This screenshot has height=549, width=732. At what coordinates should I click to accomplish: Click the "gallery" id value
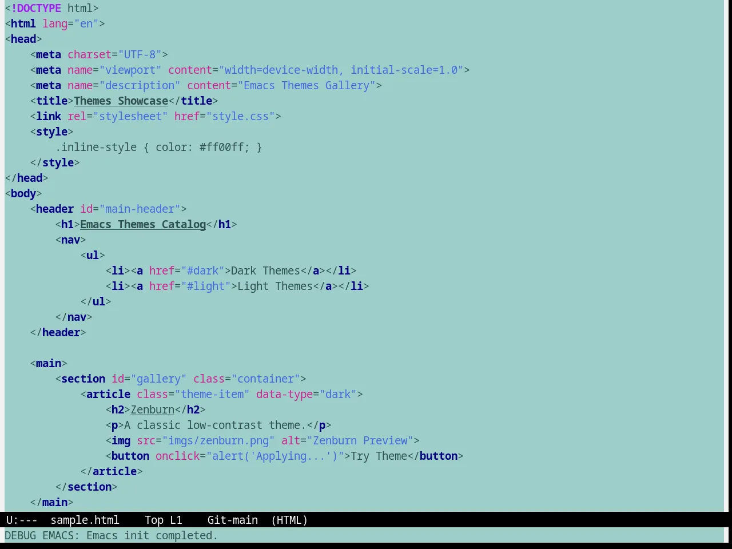click(x=158, y=379)
